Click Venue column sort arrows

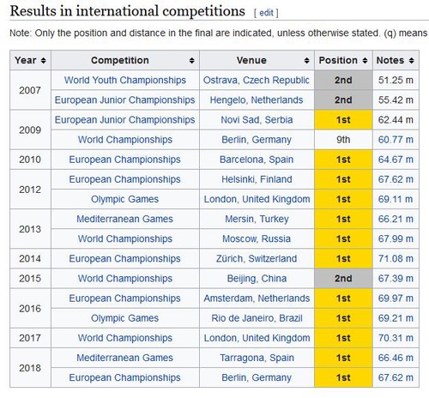(307, 60)
